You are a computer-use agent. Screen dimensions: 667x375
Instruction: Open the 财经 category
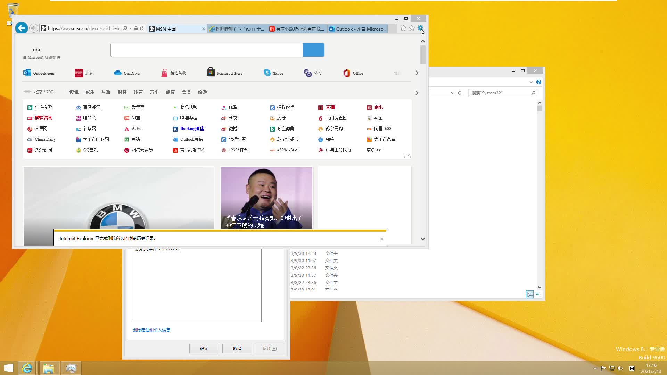click(x=122, y=92)
